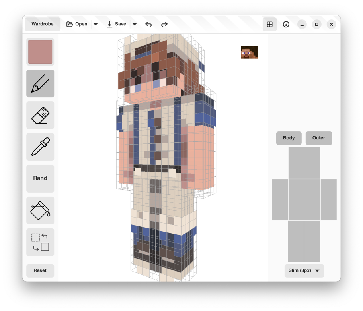Activate the selection swap tool
Screen dimensions: 363x311
tap(40, 242)
